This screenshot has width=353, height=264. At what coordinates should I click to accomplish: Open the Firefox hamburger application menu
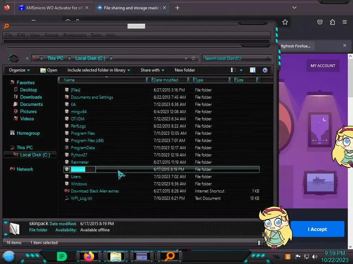345,22
